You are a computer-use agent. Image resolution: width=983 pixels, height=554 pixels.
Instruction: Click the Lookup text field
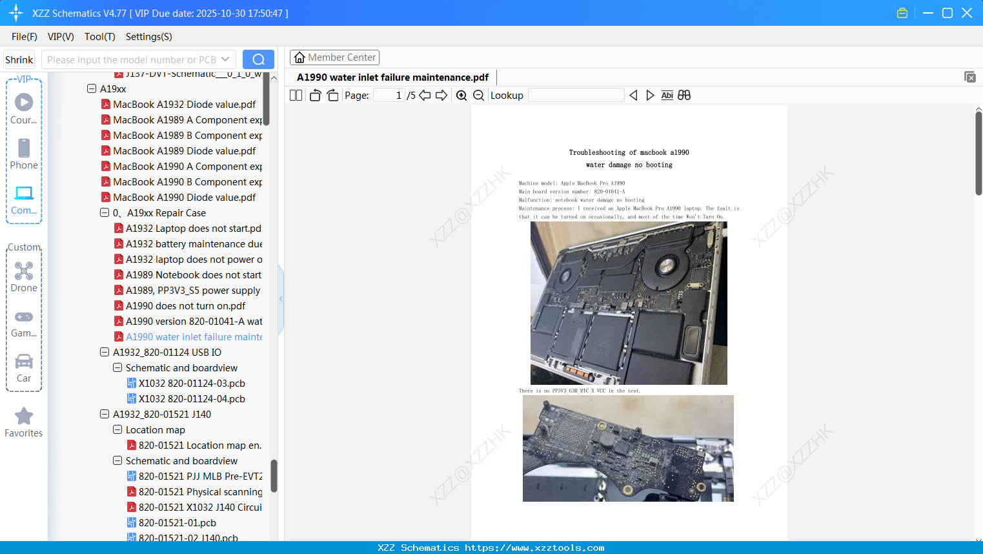pyautogui.click(x=576, y=96)
